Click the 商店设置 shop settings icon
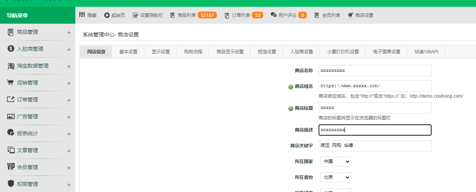 pyautogui.click(x=350, y=15)
